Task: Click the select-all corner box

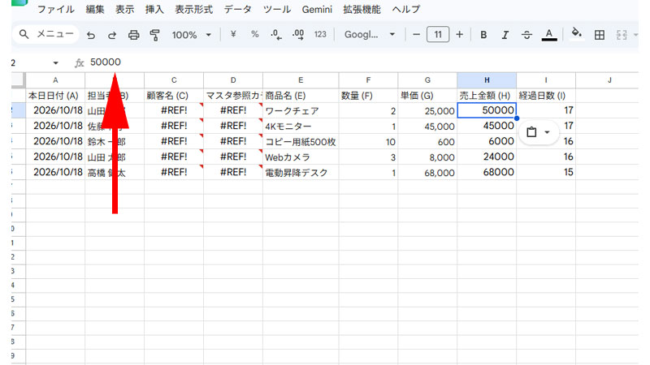Action: point(19,80)
